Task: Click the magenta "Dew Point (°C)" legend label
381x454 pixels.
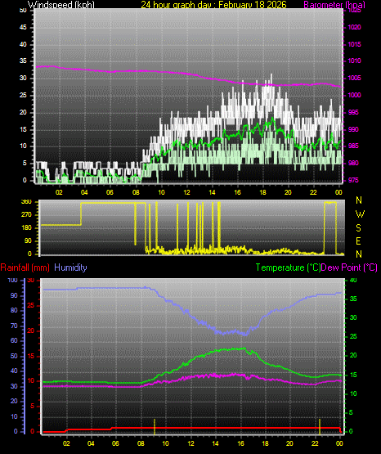Action: [x=349, y=267]
